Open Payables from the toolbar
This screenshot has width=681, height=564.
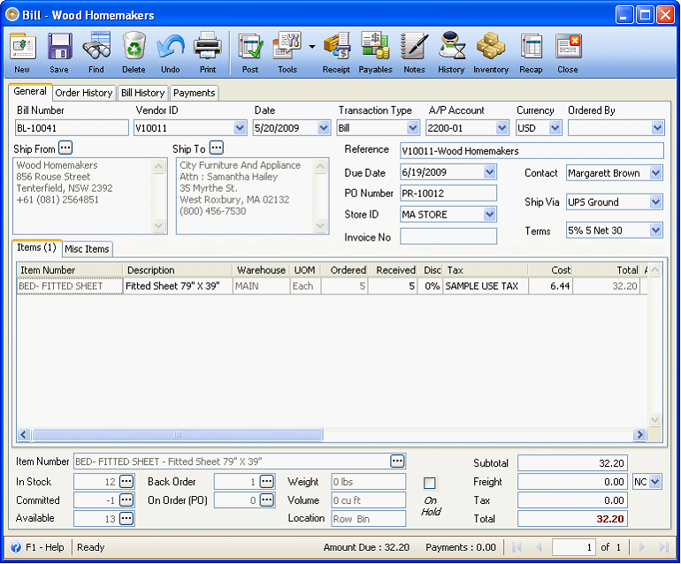(x=375, y=52)
